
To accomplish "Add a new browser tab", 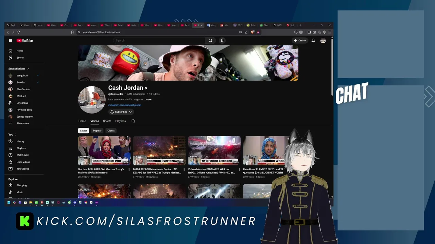I will [x=300, y=25].
